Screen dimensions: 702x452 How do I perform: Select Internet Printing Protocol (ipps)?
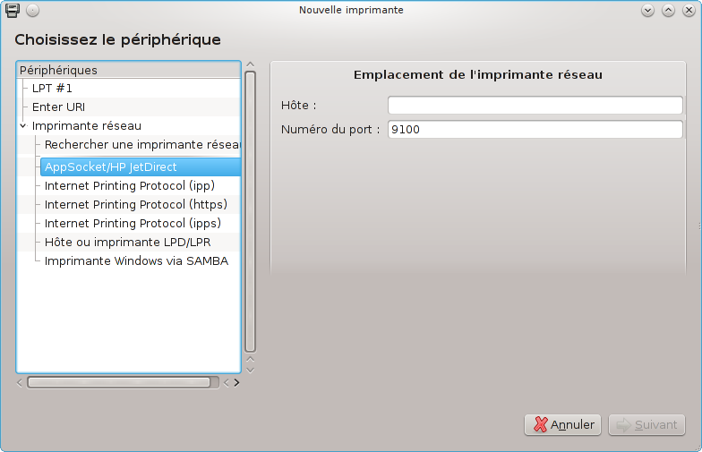click(x=133, y=224)
